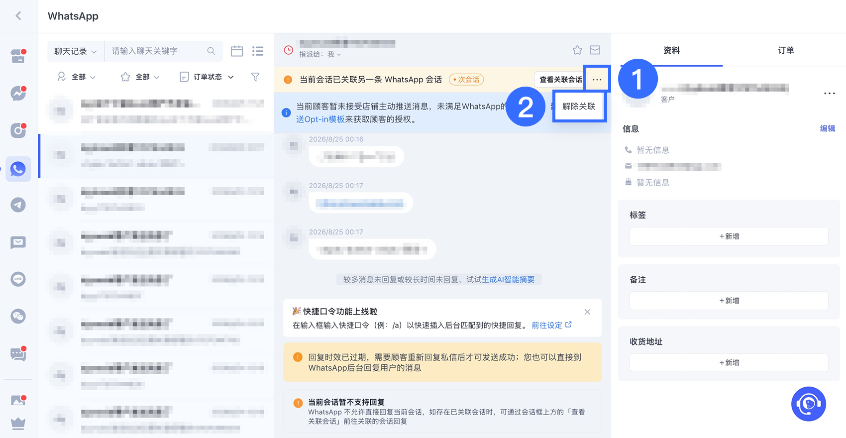This screenshot has width=846, height=438.
Task: Expand the starred 全部 dropdown
Action: pos(140,77)
